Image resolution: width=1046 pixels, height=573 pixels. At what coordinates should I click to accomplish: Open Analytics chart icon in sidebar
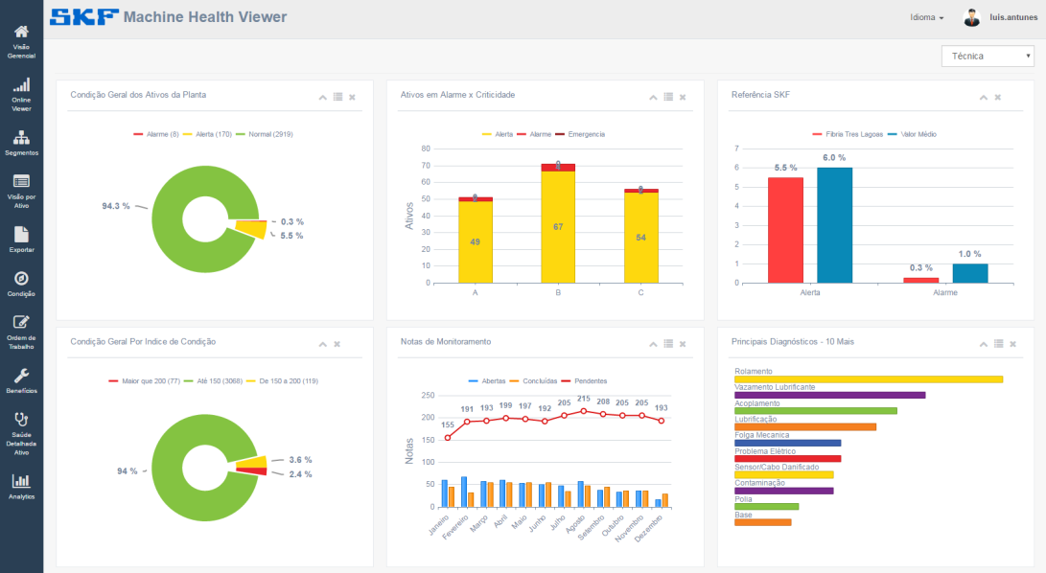click(21, 480)
